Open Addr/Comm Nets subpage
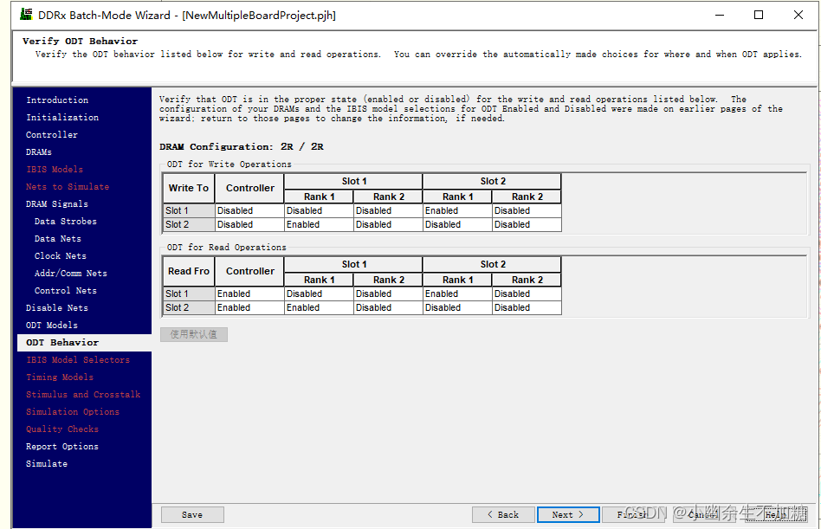The image size is (821, 529). pos(71,273)
